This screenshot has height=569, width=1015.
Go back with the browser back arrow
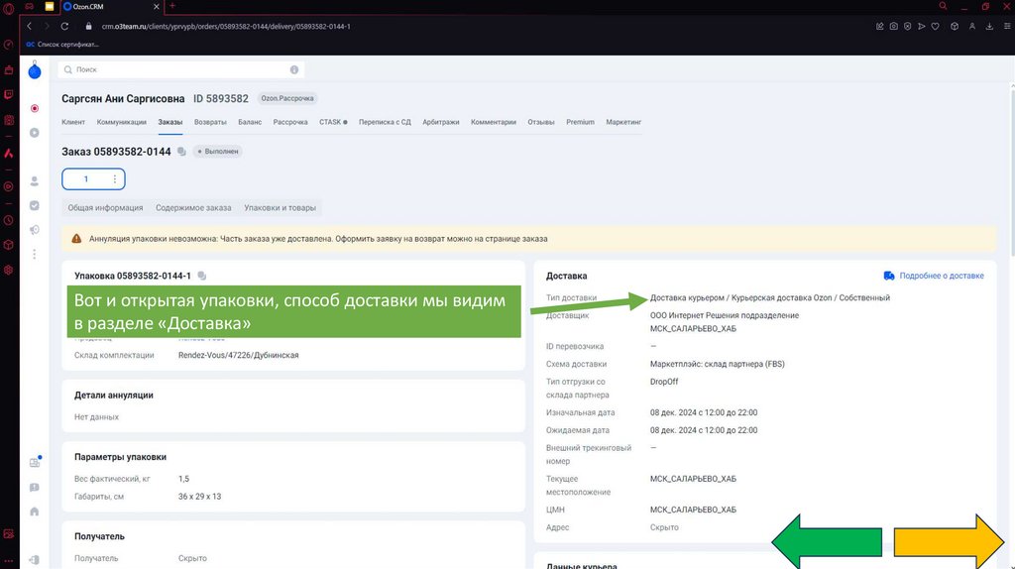coord(29,27)
